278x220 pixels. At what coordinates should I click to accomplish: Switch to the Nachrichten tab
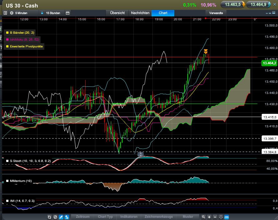(x=140, y=13)
